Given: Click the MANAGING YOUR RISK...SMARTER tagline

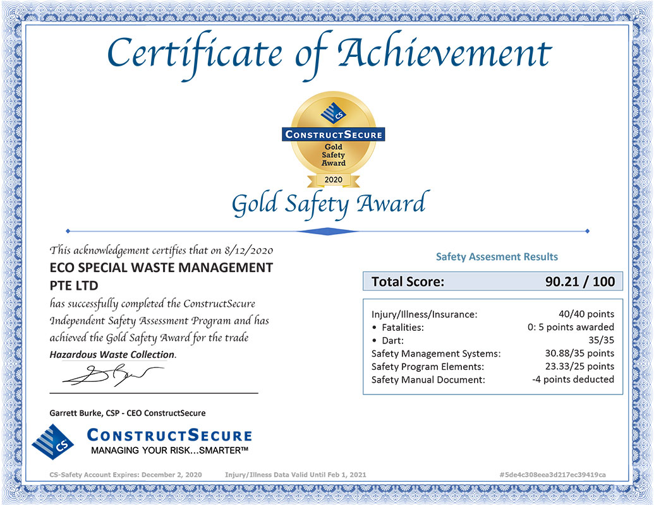Looking at the screenshot, I should [x=169, y=451].
